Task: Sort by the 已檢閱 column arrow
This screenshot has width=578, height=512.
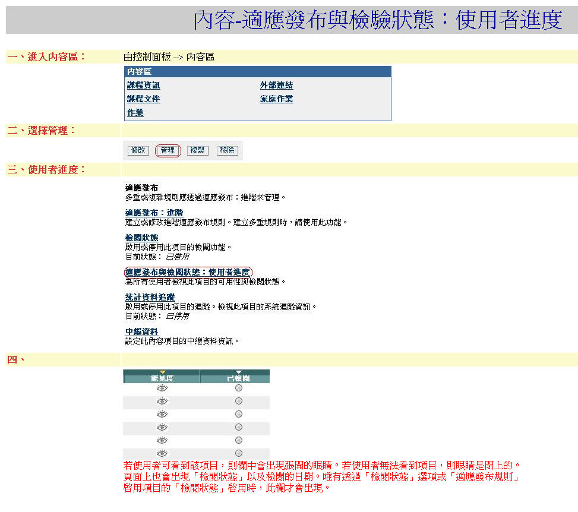Action: (239, 372)
